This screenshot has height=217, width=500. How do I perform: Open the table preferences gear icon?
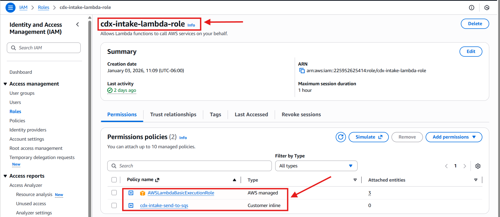coord(478,166)
